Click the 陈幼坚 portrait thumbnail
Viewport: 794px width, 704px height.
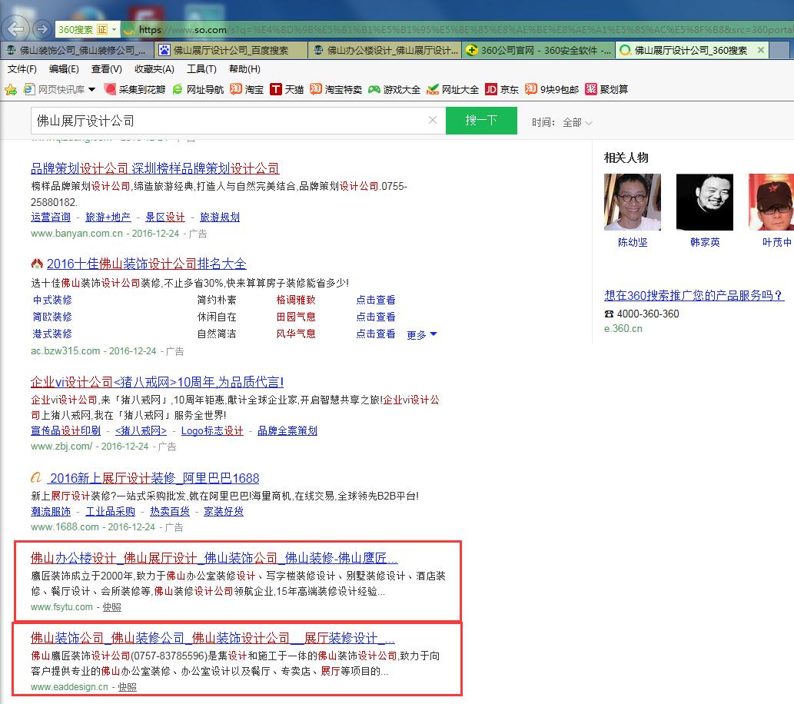[x=633, y=202]
